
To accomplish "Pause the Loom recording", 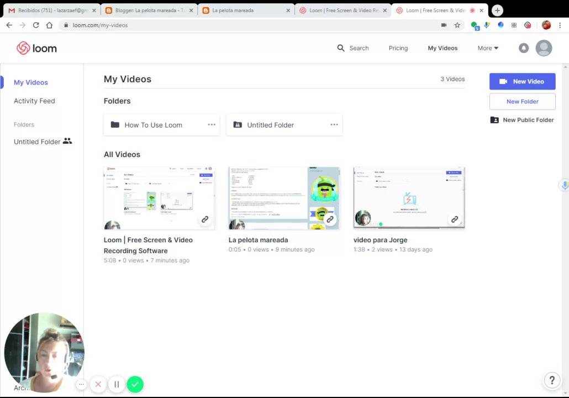I will tap(117, 384).
